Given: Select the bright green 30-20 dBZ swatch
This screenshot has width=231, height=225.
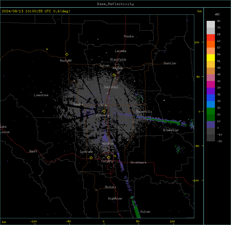Looking at the screenshot, I should click(x=211, y=111).
